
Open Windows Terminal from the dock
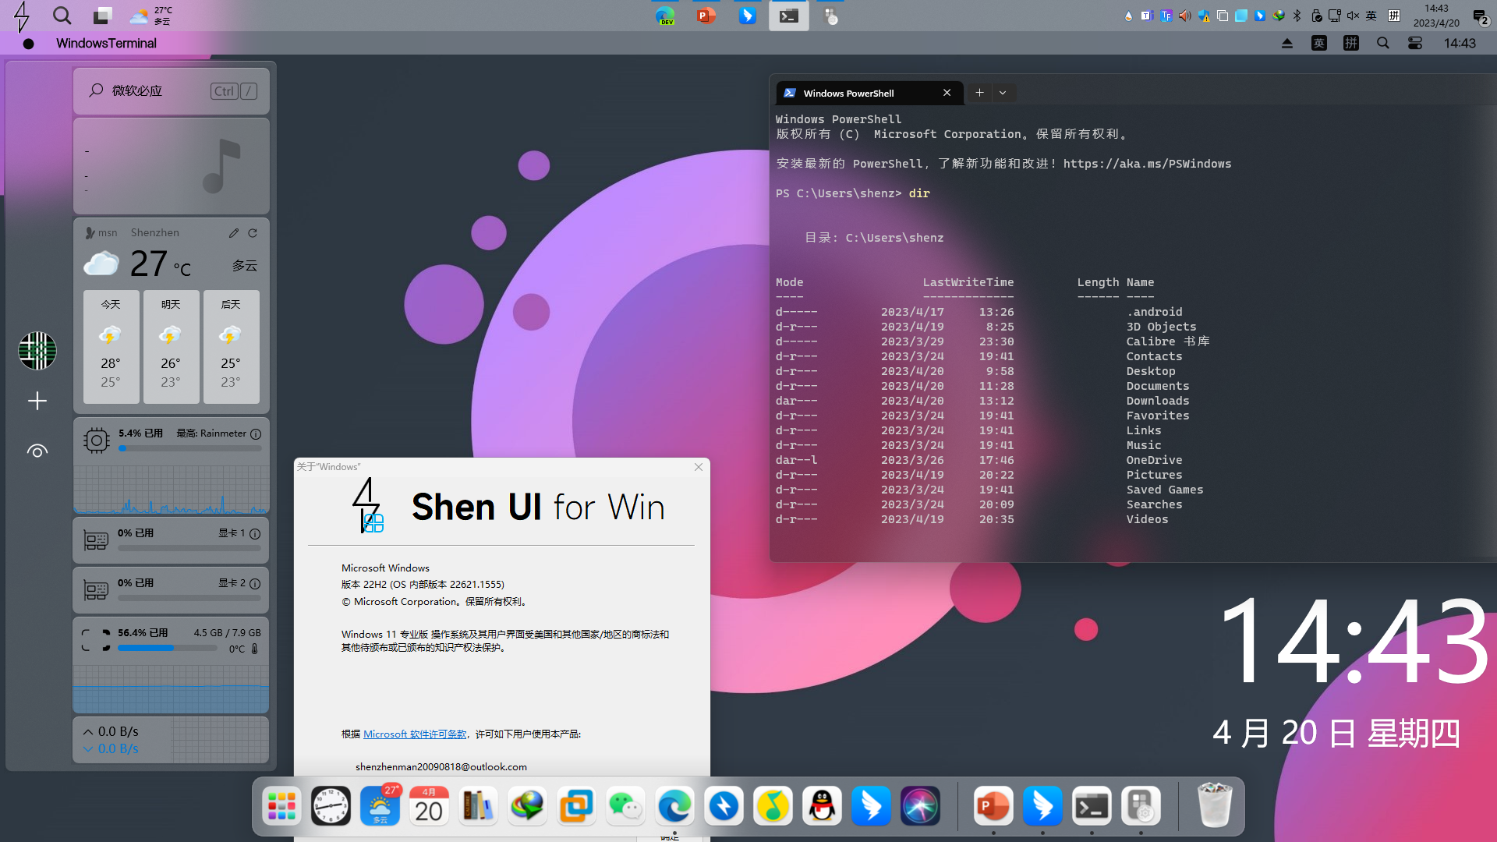[x=1092, y=806]
